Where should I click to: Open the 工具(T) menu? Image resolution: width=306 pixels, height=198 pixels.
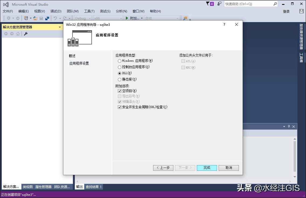[x=89, y=11]
